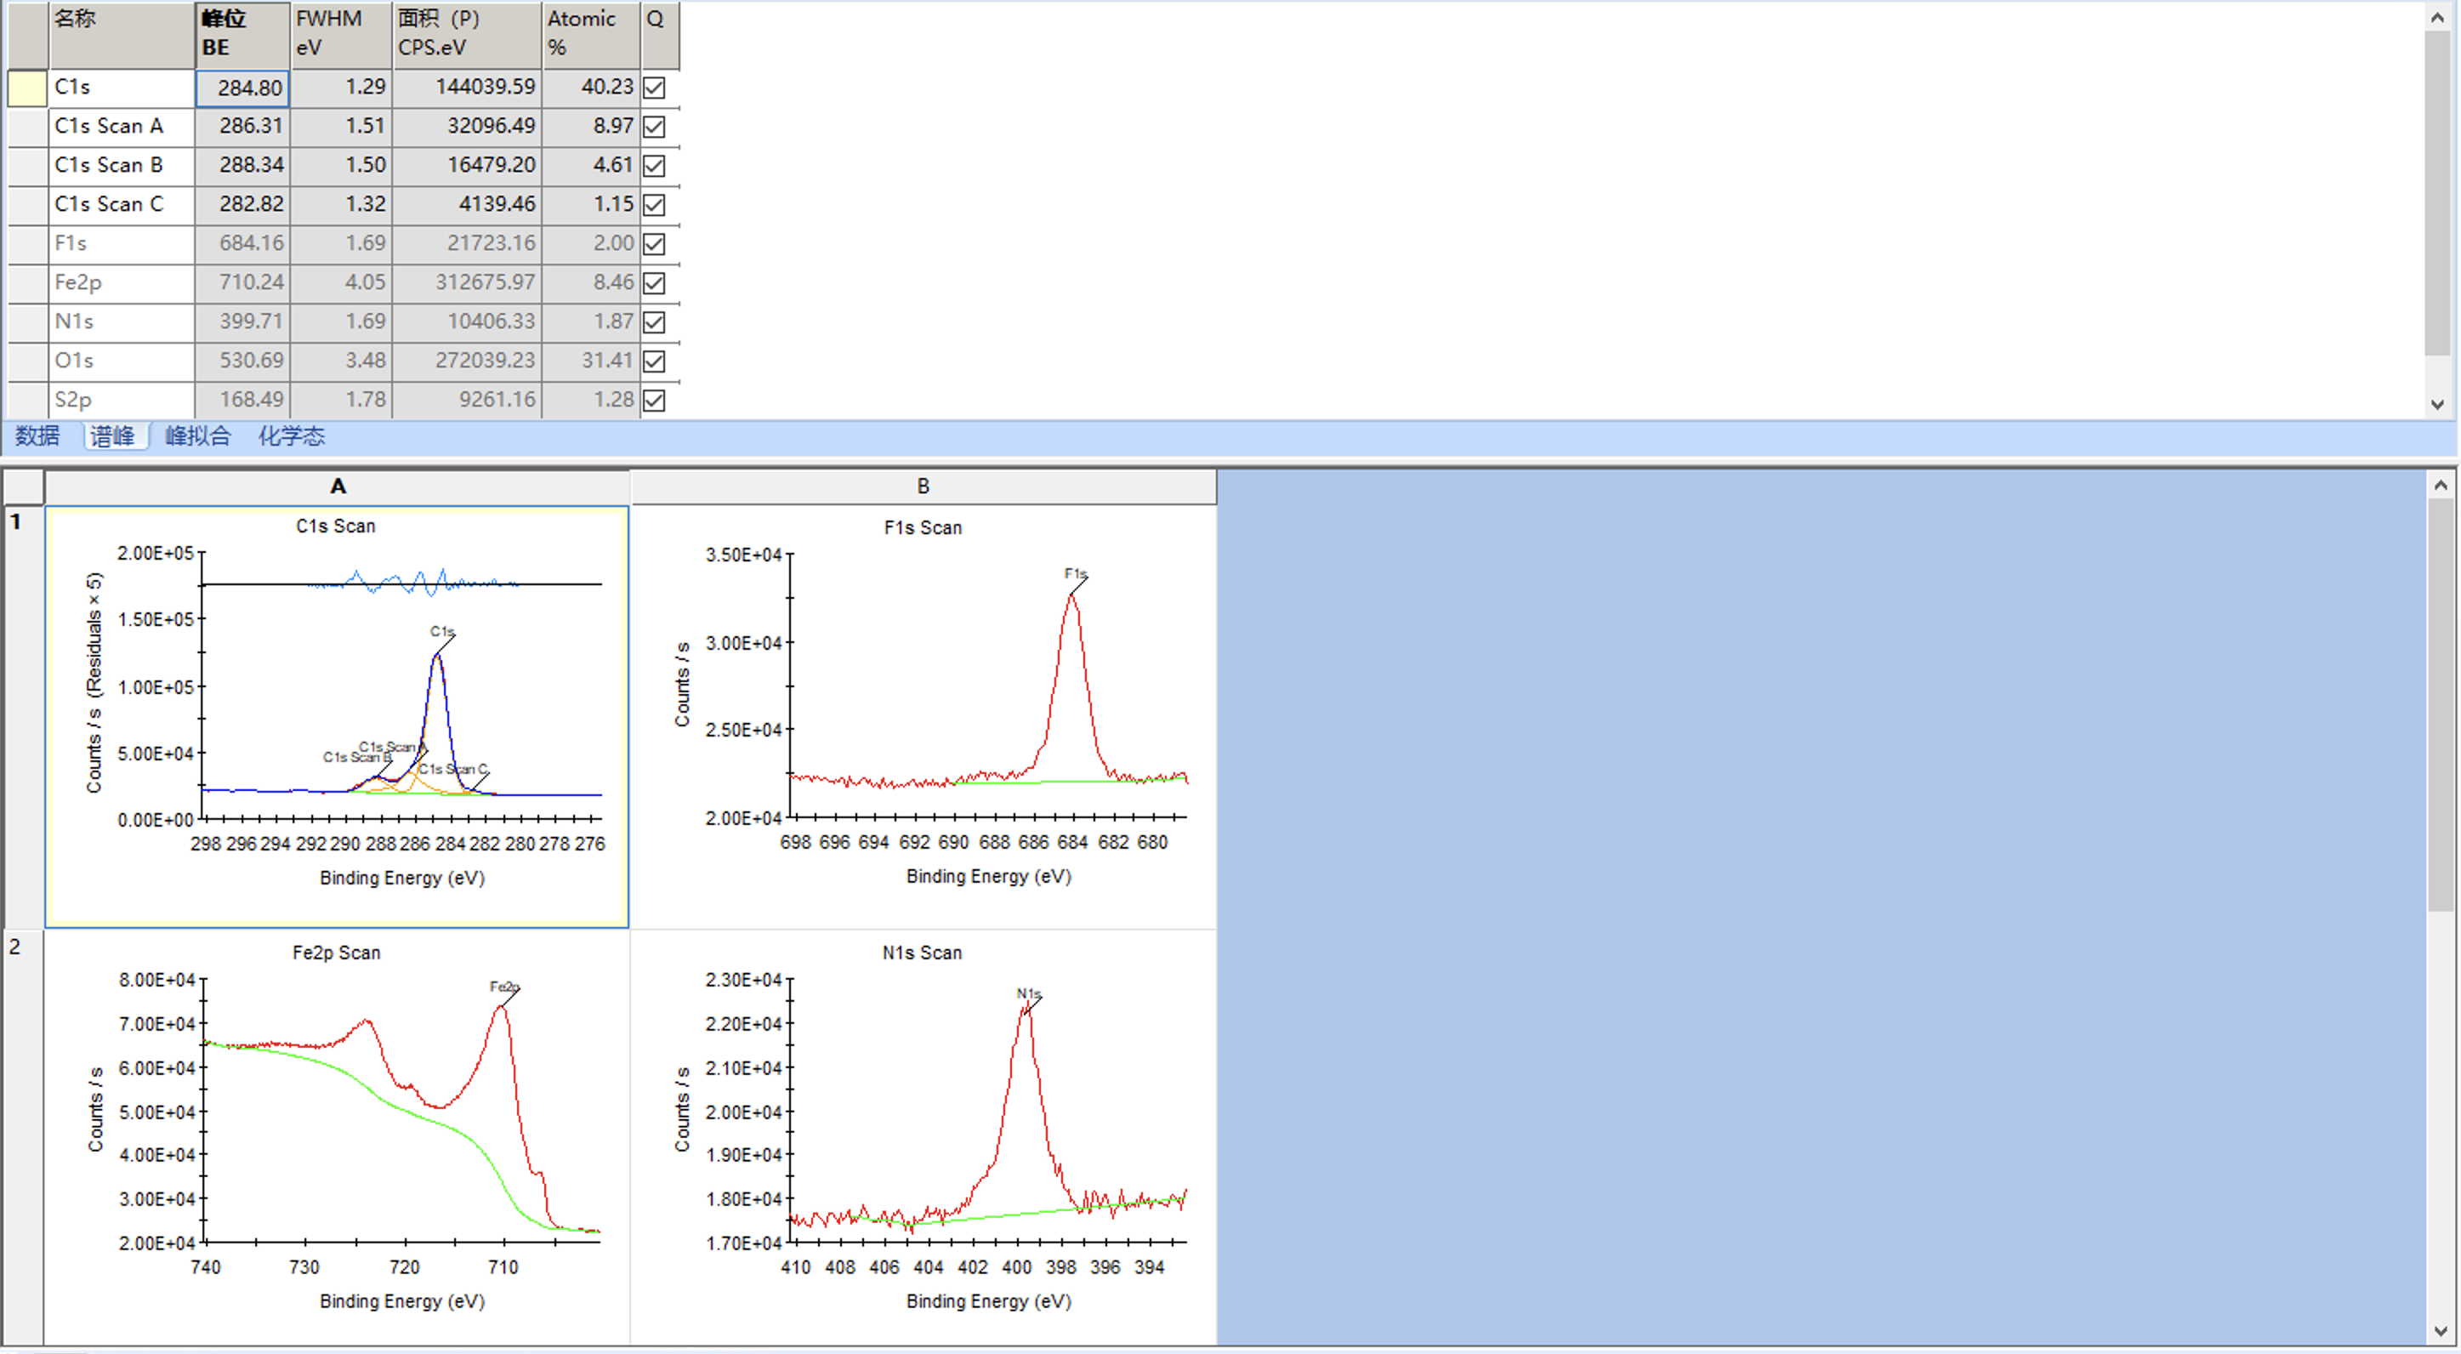Toggle the N1s row checkbox
The width and height of the screenshot is (2461, 1354).
655,322
